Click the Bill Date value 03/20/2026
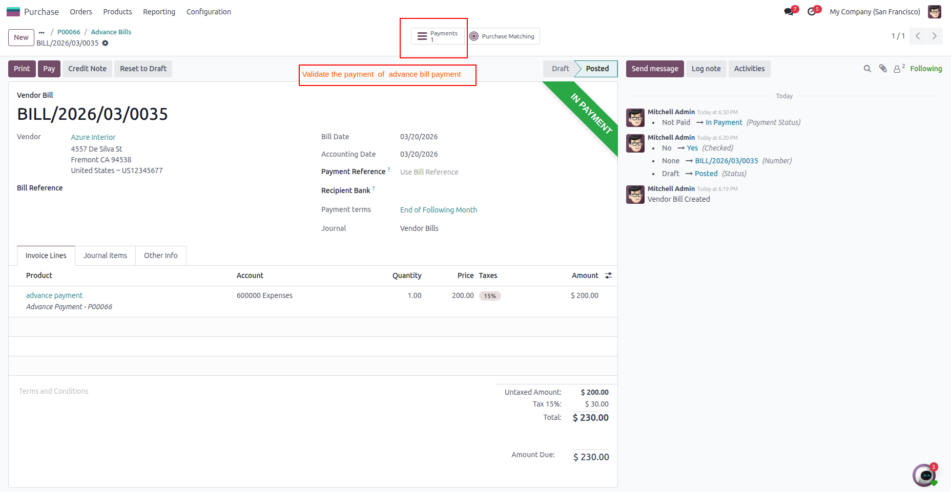This screenshot has height=492, width=951. point(419,137)
